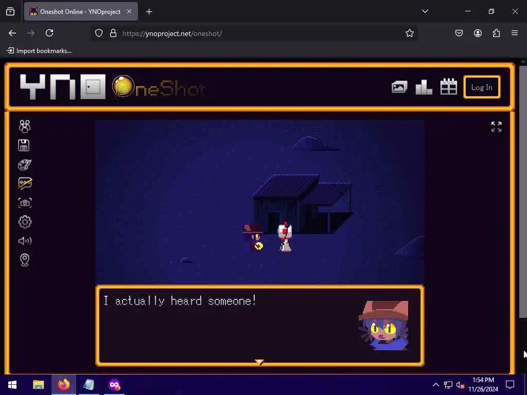The image size is (527, 395).
Task: Open the Windows Start menu
Action: 12,385
